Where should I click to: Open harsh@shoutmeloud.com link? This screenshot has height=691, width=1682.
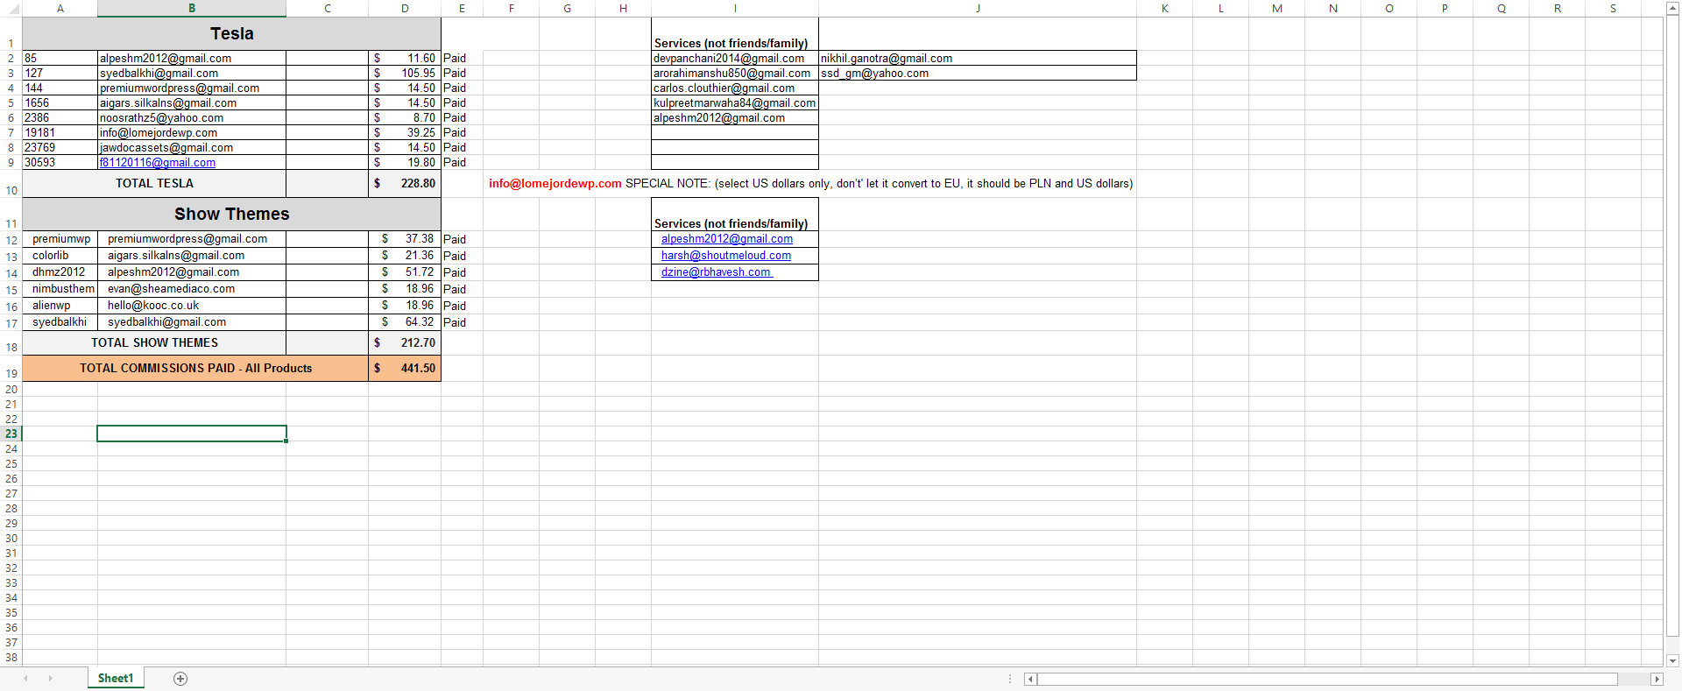(726, 256)
